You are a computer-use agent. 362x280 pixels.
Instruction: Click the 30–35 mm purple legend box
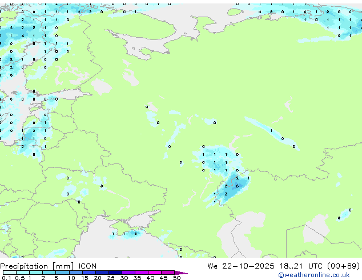(128, 273)
